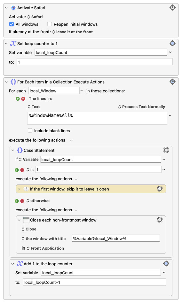This screenshot has width=182, height=303.
Task: Remove the 'is' case with red minus
Action: (22, 170)
